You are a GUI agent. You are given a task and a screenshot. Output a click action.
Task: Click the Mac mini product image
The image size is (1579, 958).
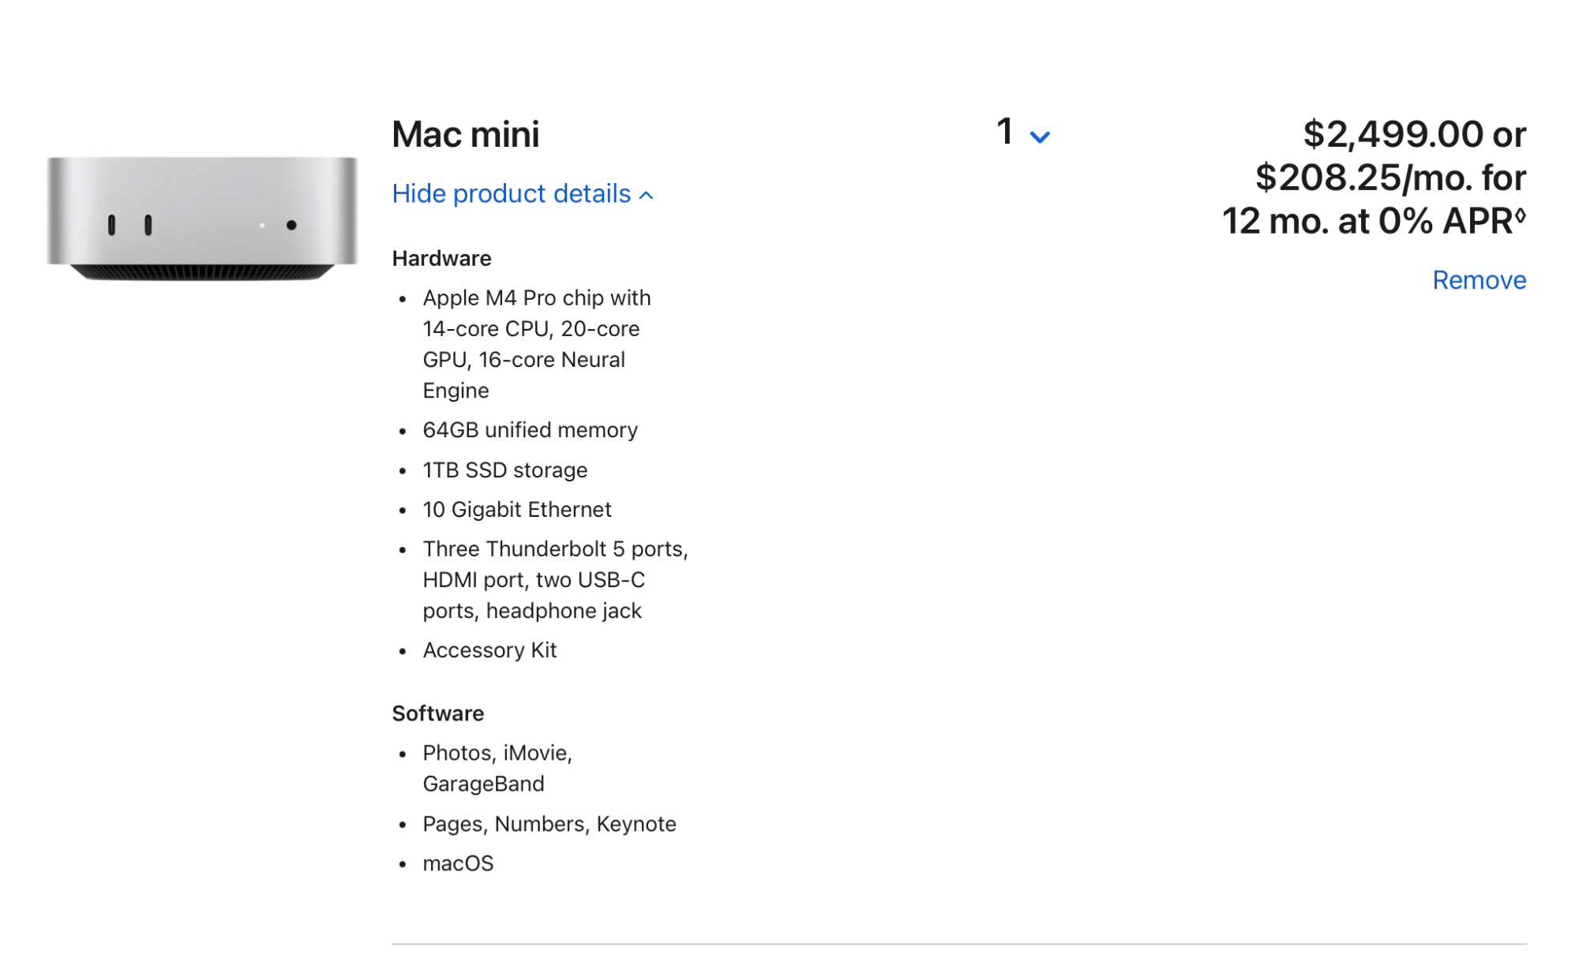coord(202,218)
